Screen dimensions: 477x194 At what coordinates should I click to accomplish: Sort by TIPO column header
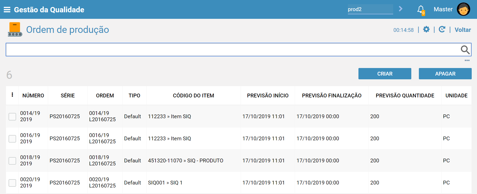coord(134,96)
